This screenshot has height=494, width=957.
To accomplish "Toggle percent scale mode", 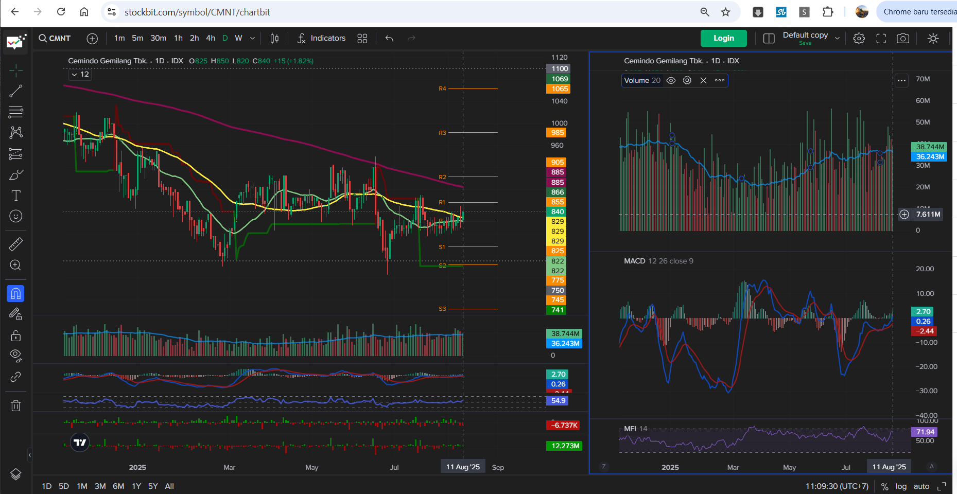I will 884,486.
